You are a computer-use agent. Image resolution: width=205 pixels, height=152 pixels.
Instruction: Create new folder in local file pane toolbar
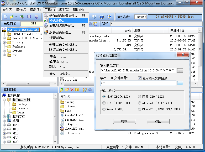click(67, 90)
